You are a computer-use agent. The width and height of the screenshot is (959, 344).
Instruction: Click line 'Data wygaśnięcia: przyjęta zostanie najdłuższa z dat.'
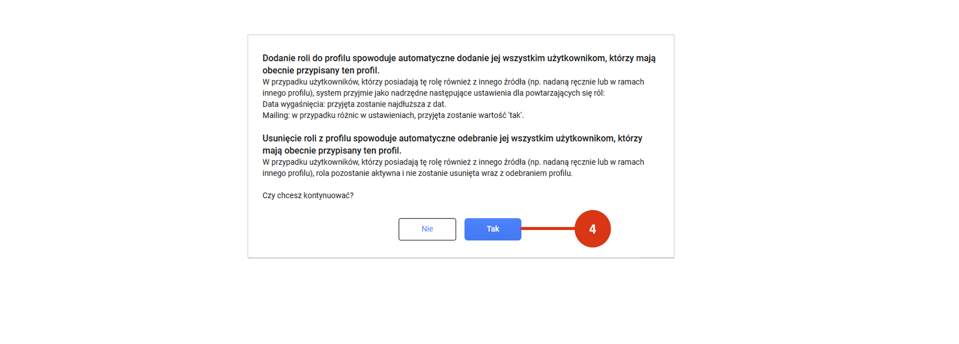(354, 104)
